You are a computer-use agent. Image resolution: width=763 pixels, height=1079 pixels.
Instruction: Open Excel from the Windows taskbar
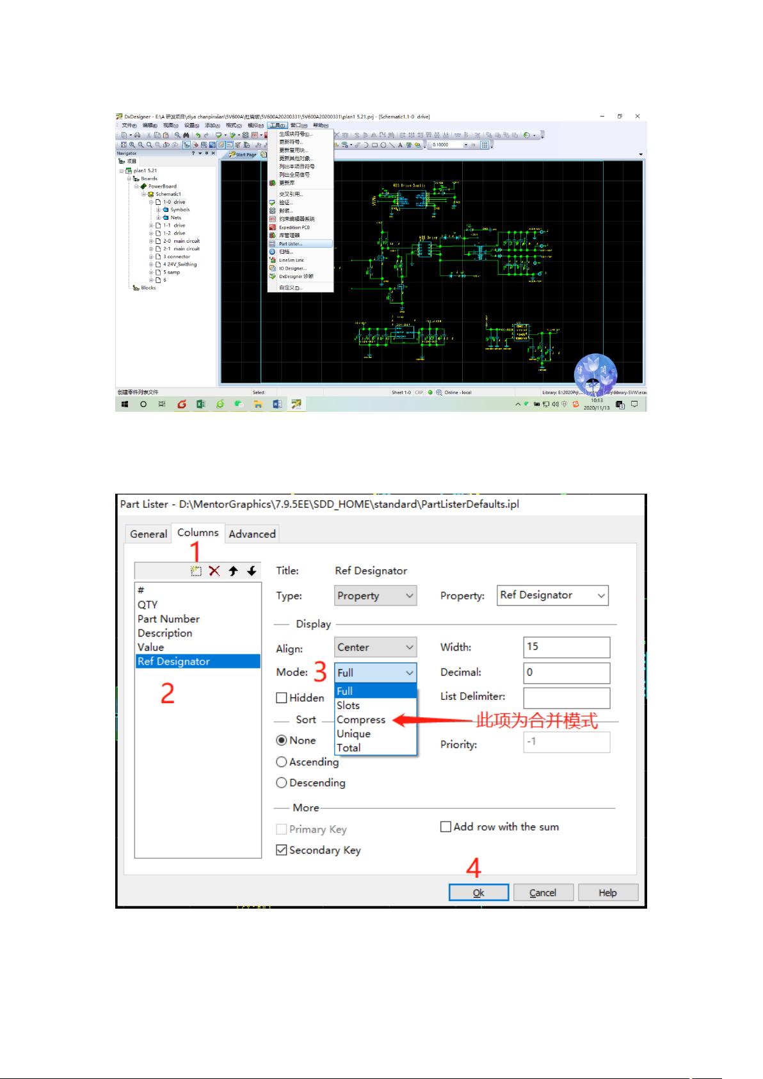point(200,404)
